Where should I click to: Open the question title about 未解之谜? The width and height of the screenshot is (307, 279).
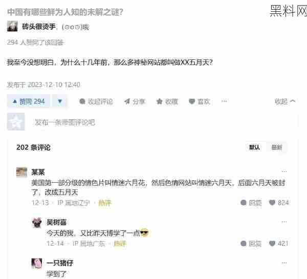[x=65, y=12]
